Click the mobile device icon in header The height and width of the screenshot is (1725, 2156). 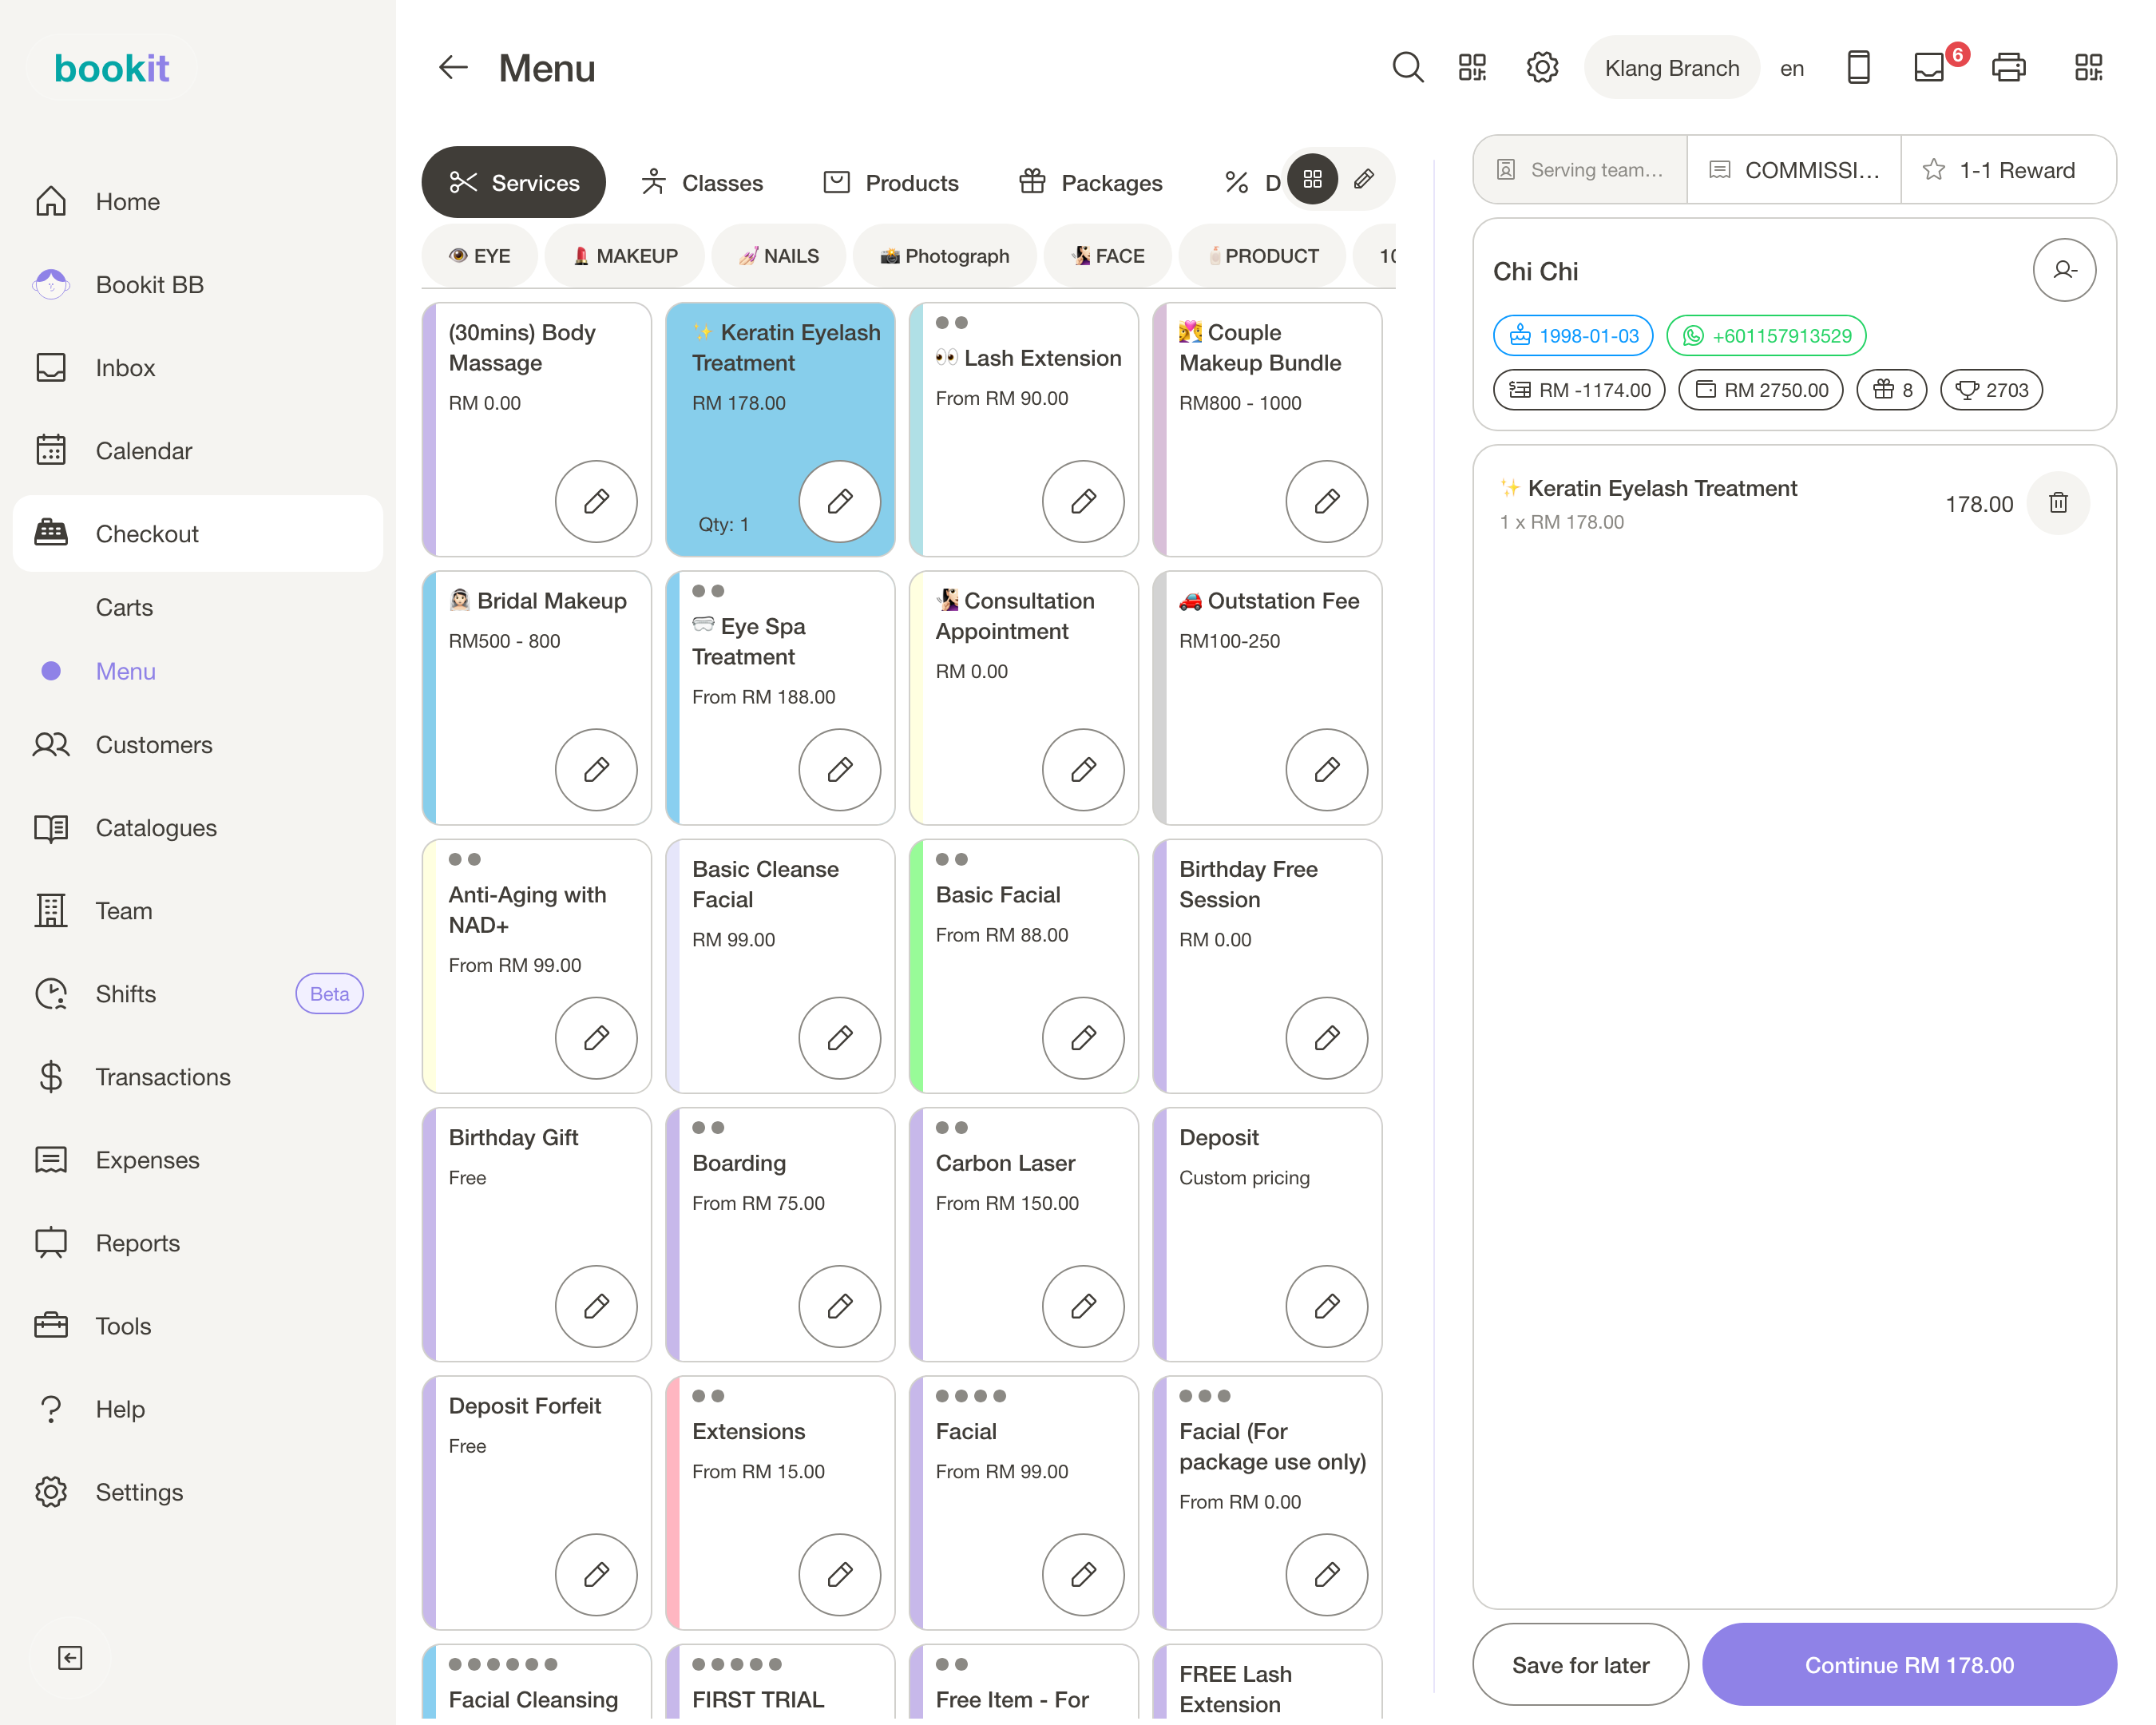tap(1858, 68)
